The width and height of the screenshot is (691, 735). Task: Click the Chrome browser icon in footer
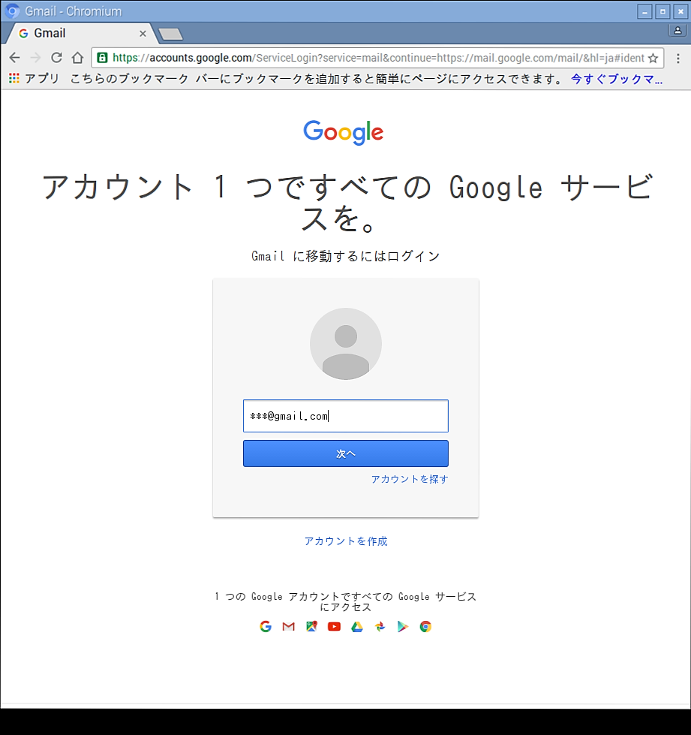coord(425,626)
